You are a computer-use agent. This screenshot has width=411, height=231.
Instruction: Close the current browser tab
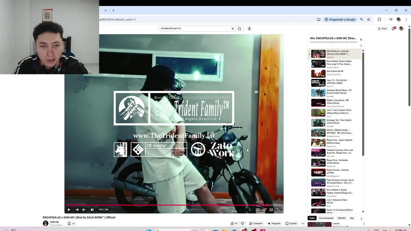106,10
